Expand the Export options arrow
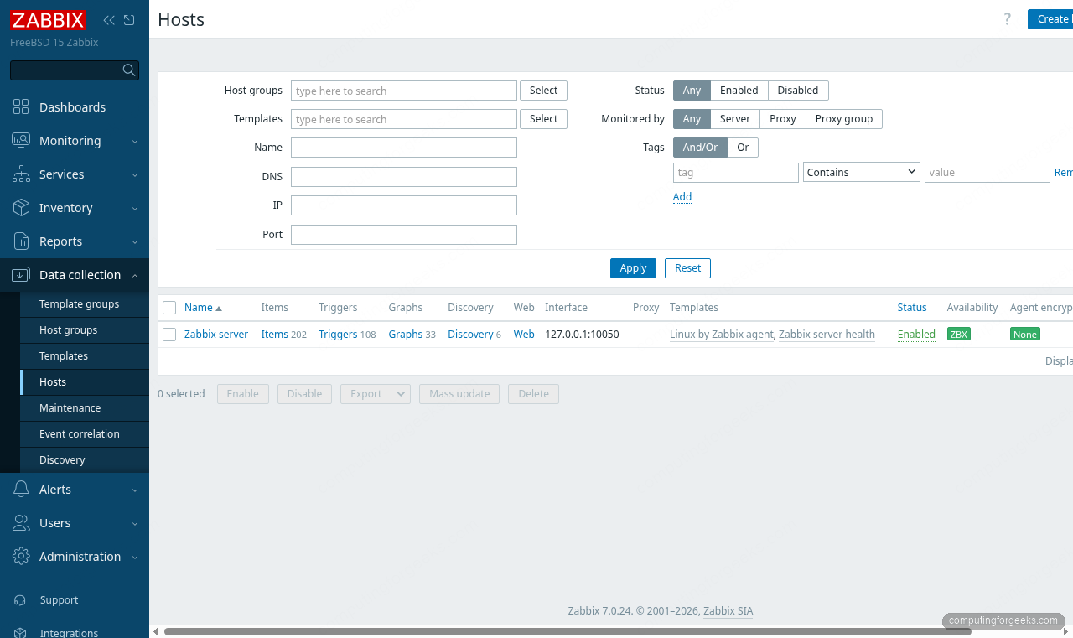1073x638 pixels. tap(400, 393)
